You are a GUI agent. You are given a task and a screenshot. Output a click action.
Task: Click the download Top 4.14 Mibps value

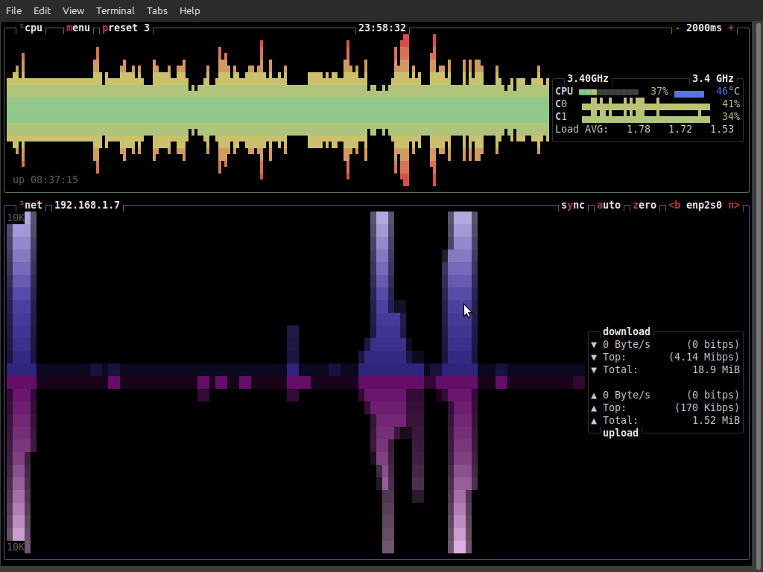704,357
